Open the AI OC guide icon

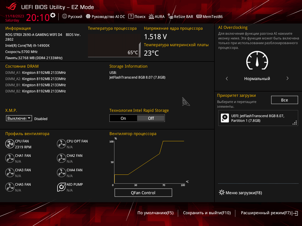pos(88,16)
